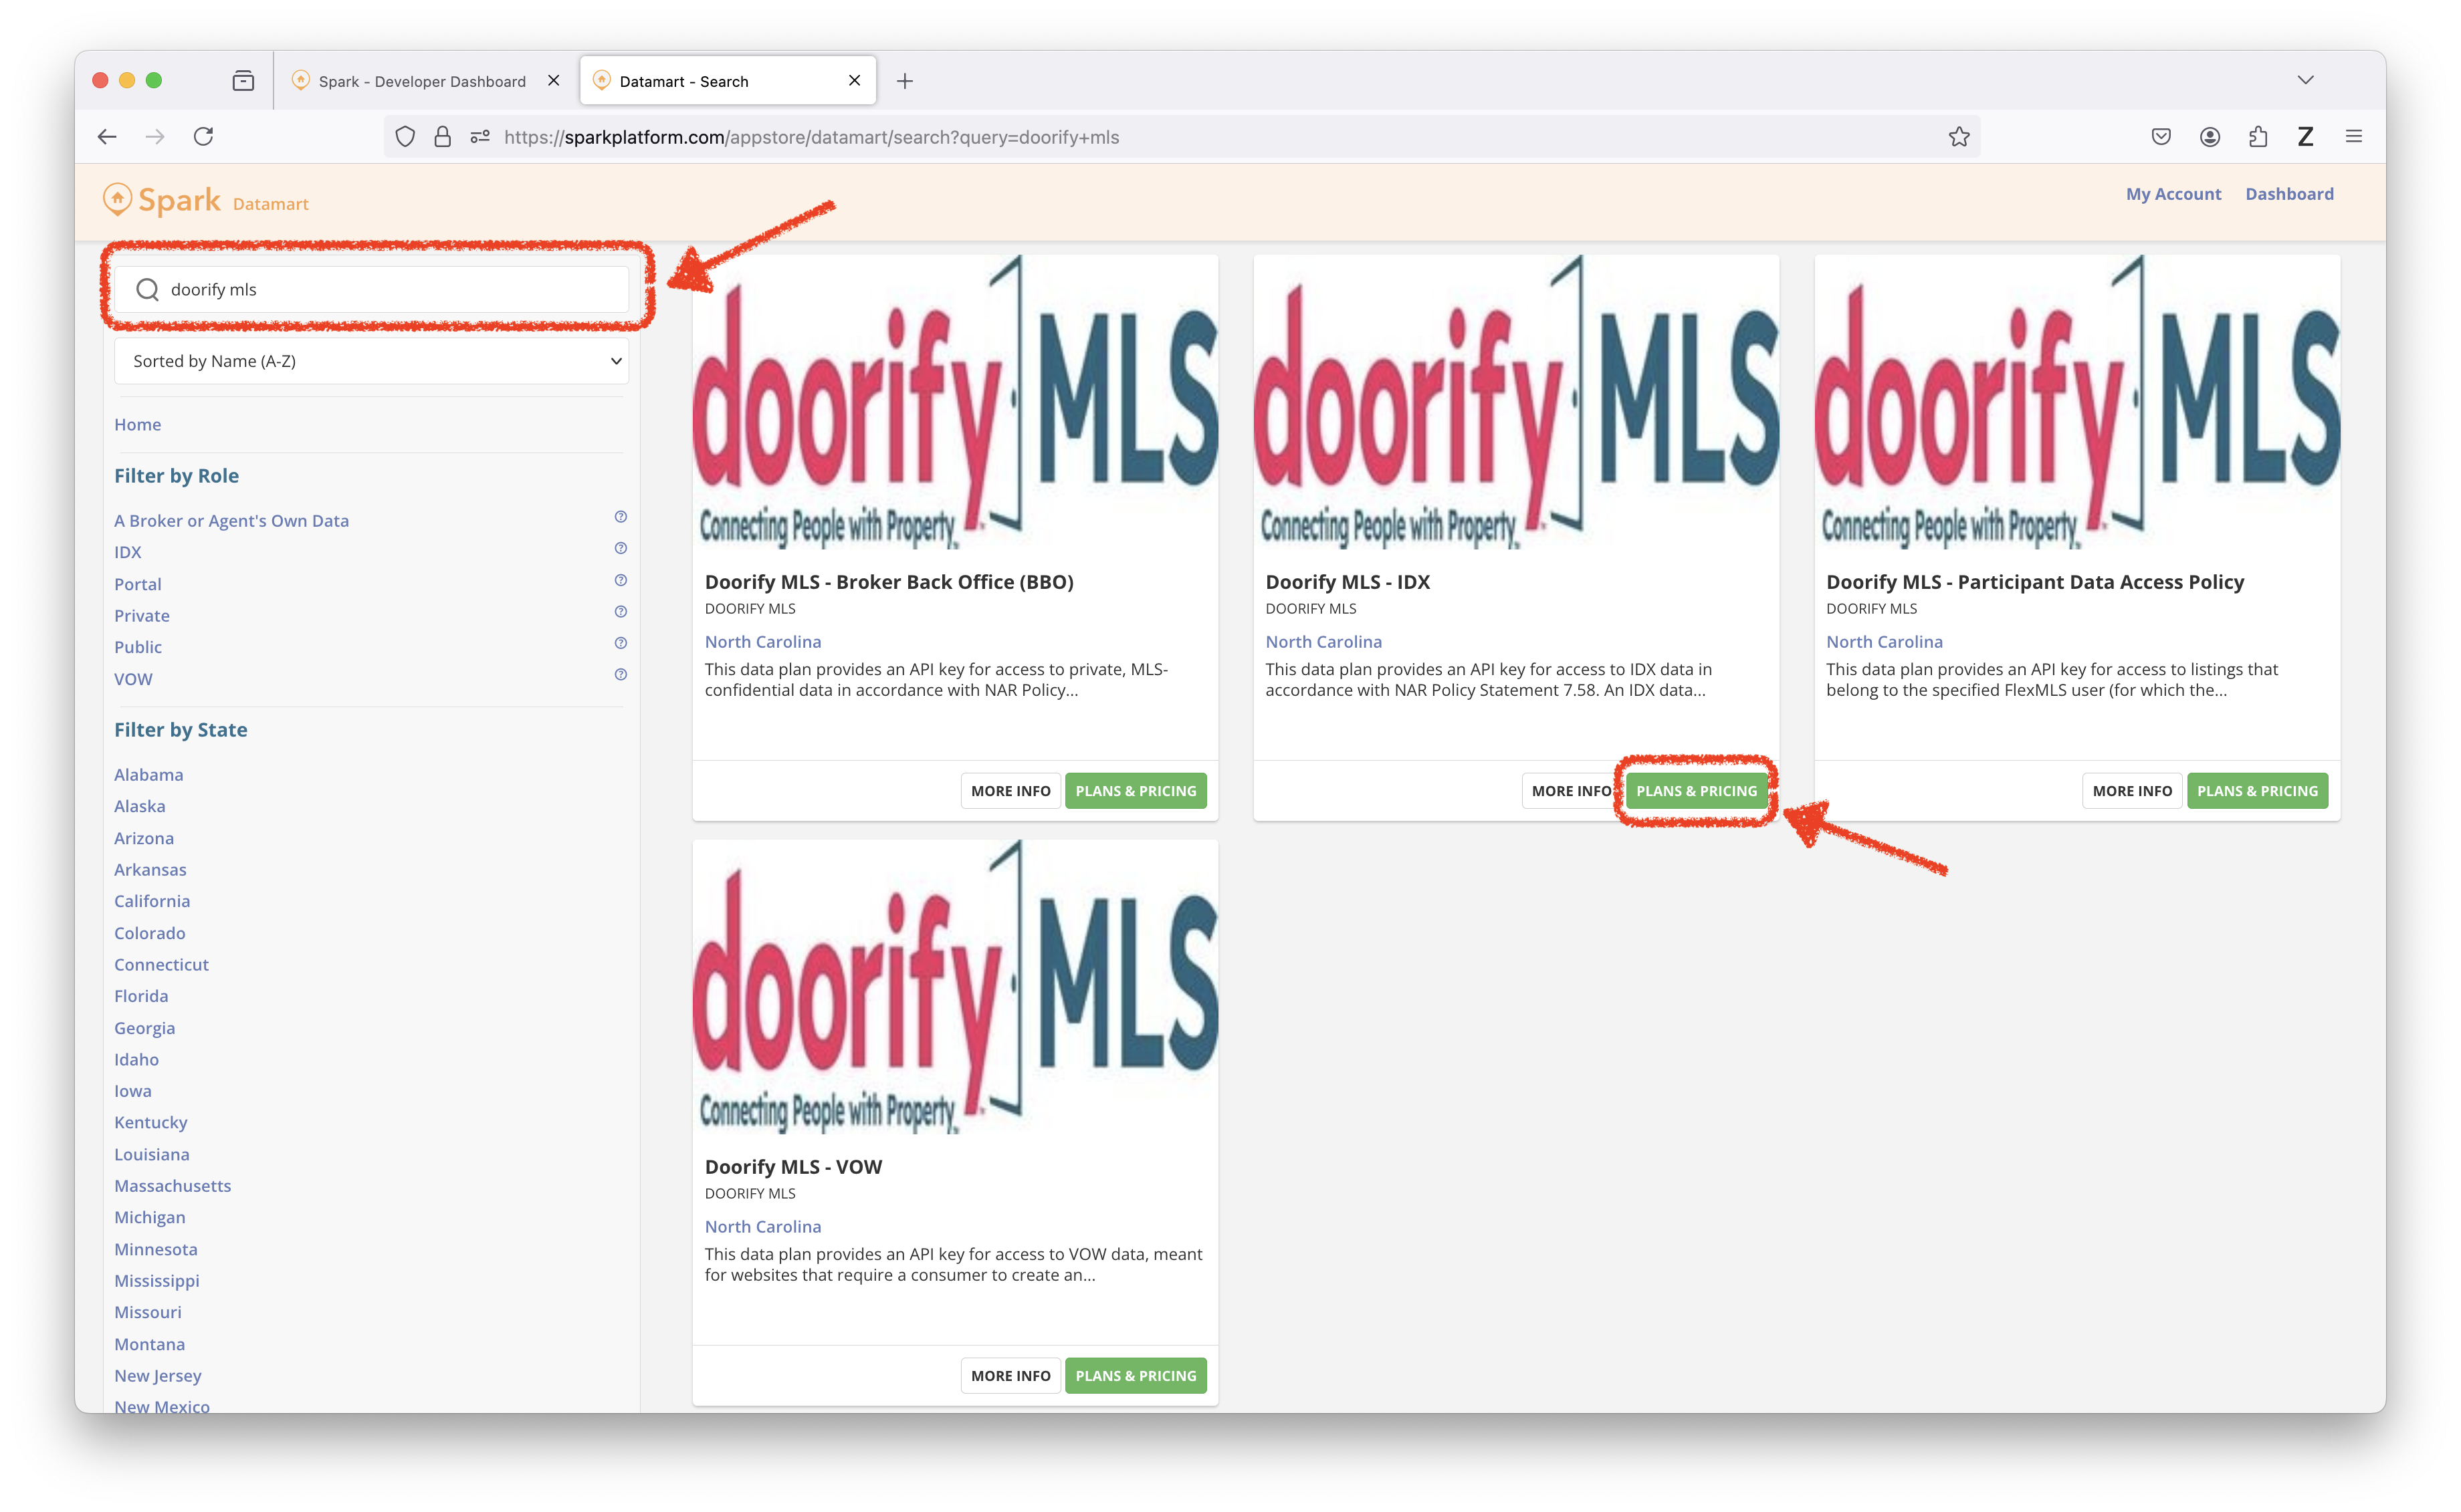This screenshot has height=1512, width=2461.
Task: Filter by Portal role
Action: click(137, 584)
